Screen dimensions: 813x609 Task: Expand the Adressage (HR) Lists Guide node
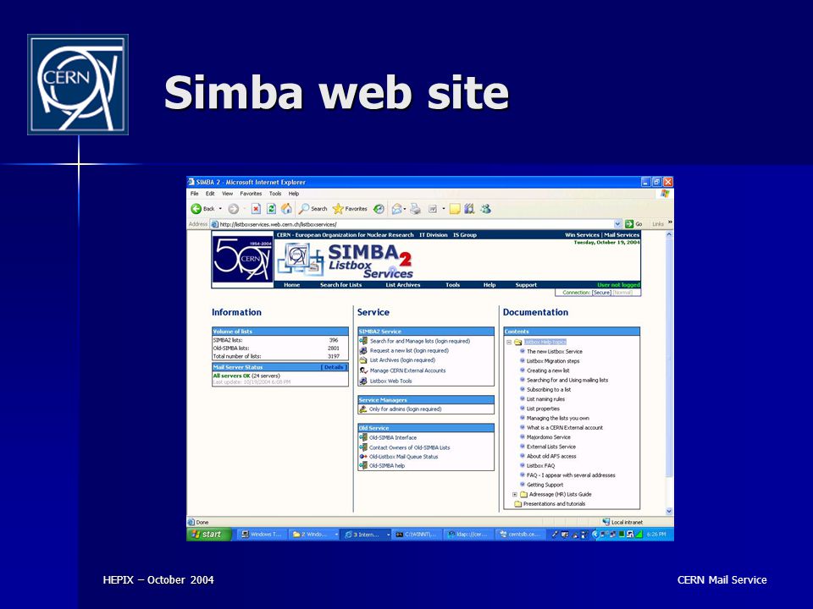click(514, 495)
